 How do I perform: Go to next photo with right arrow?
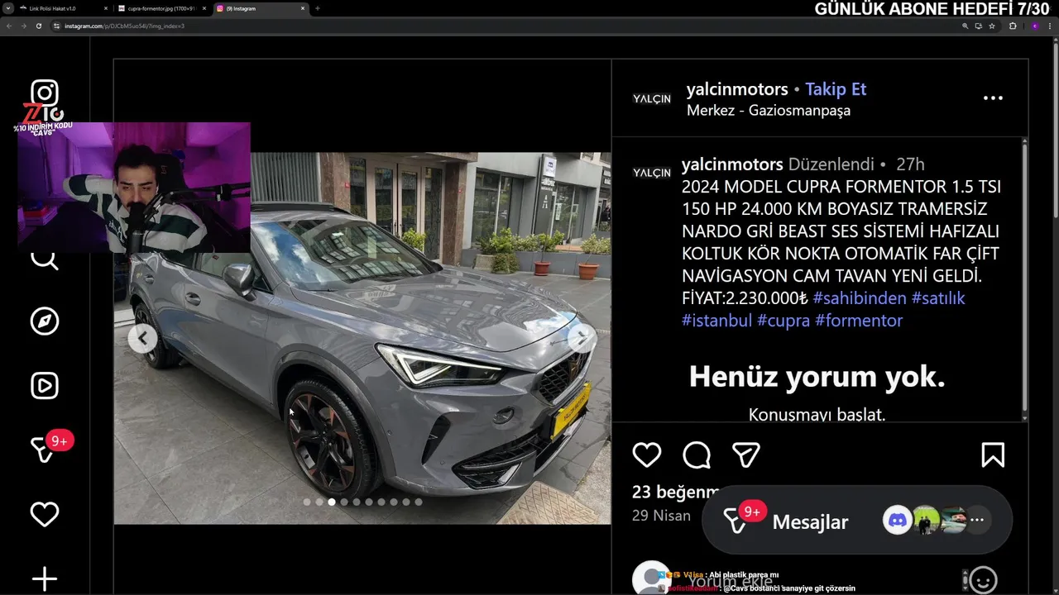582,338
